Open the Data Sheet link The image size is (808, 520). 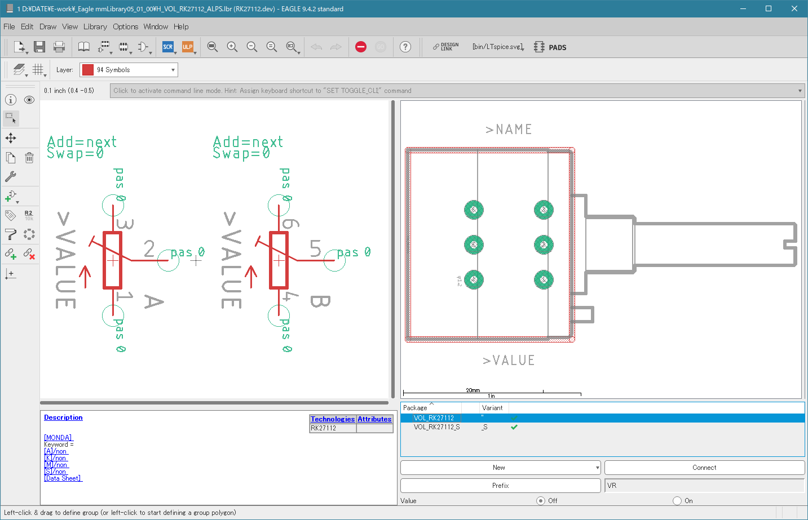pyautogui.click(x=63, y=478)
